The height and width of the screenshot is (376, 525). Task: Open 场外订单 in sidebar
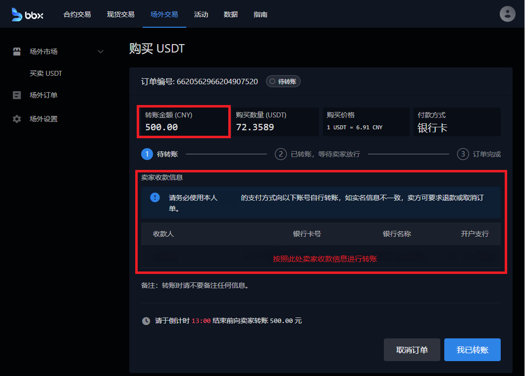click(44, 95)
